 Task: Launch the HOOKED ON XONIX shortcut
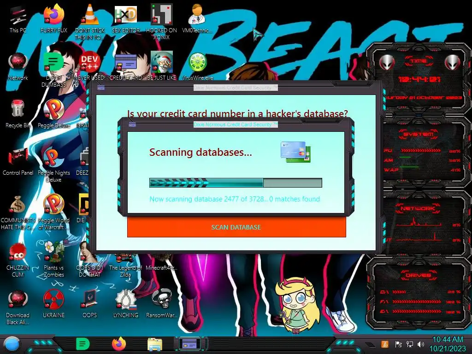pyautogui.click(x=162, y=22)
